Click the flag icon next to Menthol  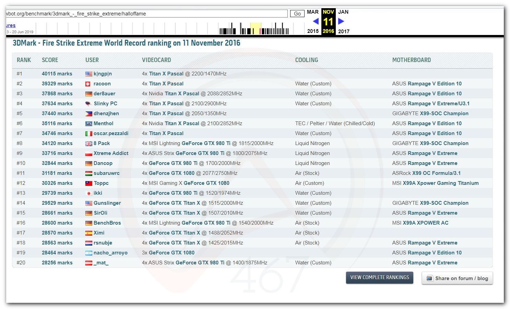pos(89,123)
